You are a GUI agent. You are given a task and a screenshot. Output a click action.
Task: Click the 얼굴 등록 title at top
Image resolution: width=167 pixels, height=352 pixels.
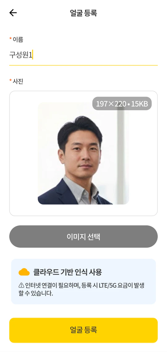[x=83, y=13]
